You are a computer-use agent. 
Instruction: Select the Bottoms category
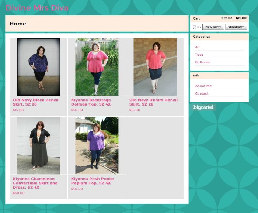pos(202,62)
